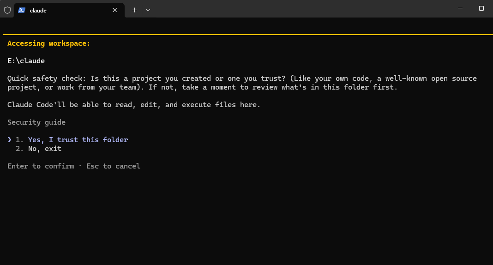Maximize the terminal window
493x265 pixels.
pos(481,8)
